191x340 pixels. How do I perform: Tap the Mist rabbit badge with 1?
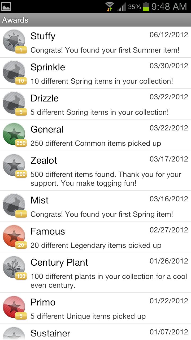pos(14,206)
